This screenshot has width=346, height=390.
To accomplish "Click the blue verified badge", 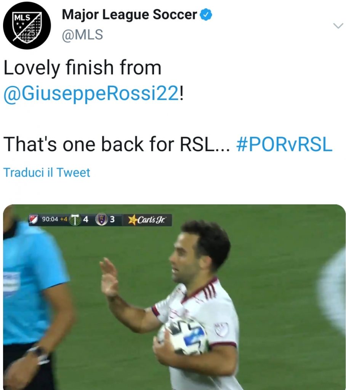I will click(207, 14).
